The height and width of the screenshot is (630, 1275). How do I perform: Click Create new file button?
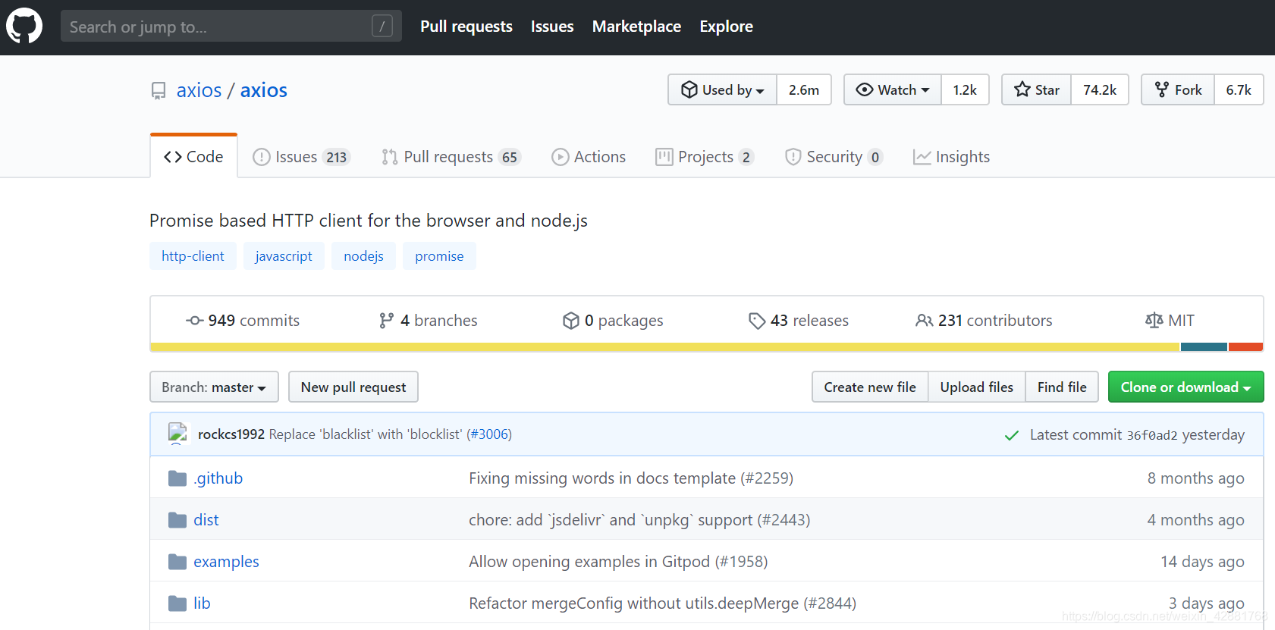(870, 387)
